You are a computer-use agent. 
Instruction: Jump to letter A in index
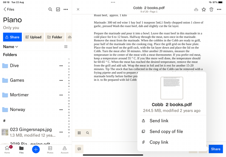[69, 66]
